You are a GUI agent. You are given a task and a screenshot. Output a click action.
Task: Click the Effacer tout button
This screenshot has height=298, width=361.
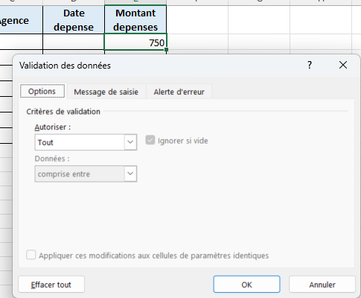point(51,285)
